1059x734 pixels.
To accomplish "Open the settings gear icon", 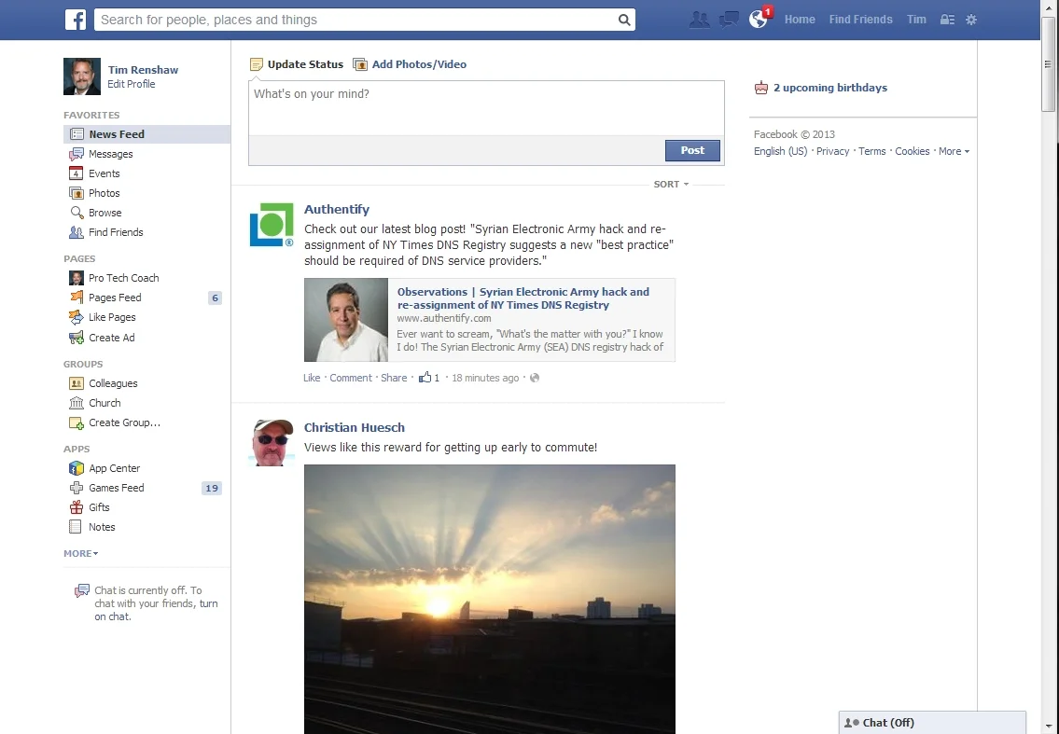I will click(971, 20).
